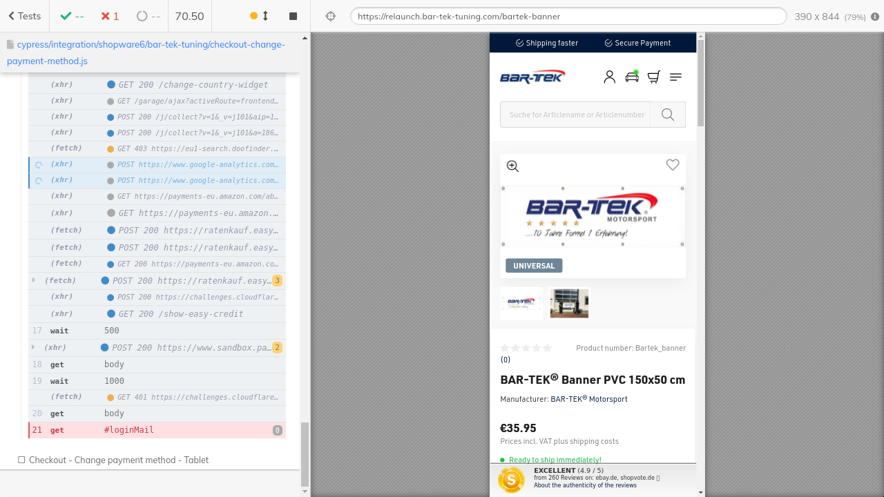The image size is (884, 497).
Task: Open the selector playground crosshair icon
Action: click(x=331, y=16)
